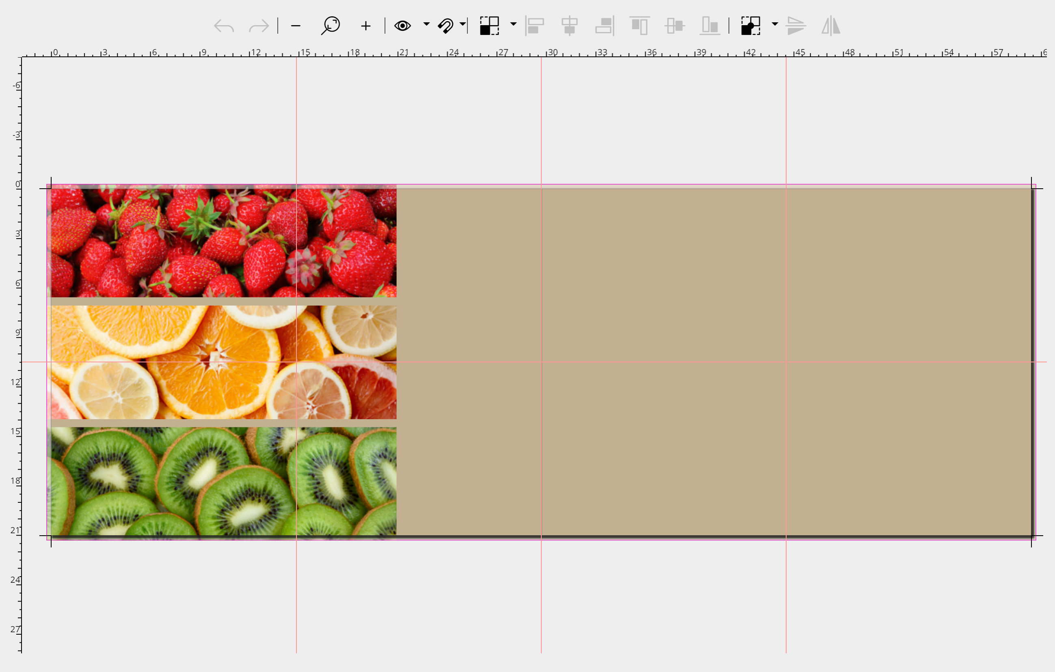Align objects to the bottom
This screenshot has height=672, width=1055.
[710, 26]
